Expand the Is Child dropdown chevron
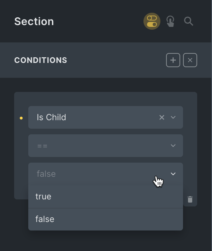Image resolution: width=212 pixels, height=251 pixels. point(173,117)
